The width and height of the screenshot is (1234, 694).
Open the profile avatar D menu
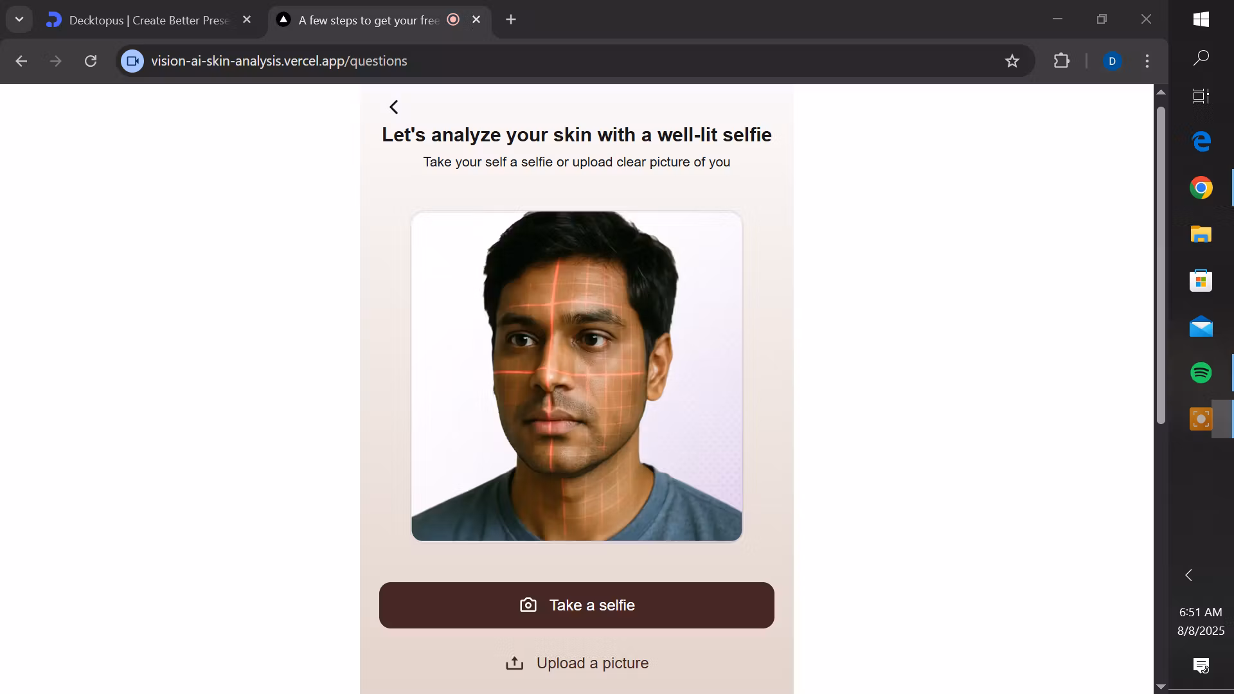pyautogui.click(x=1112, y=61)
